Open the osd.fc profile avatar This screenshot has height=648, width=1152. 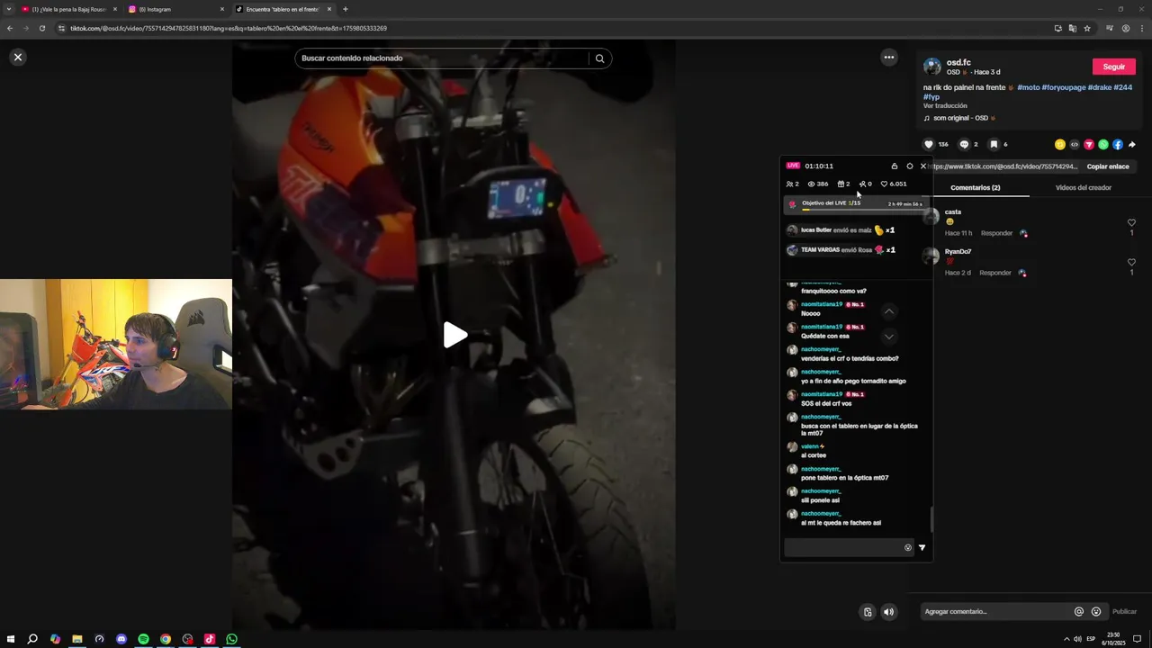coord(932,67)
